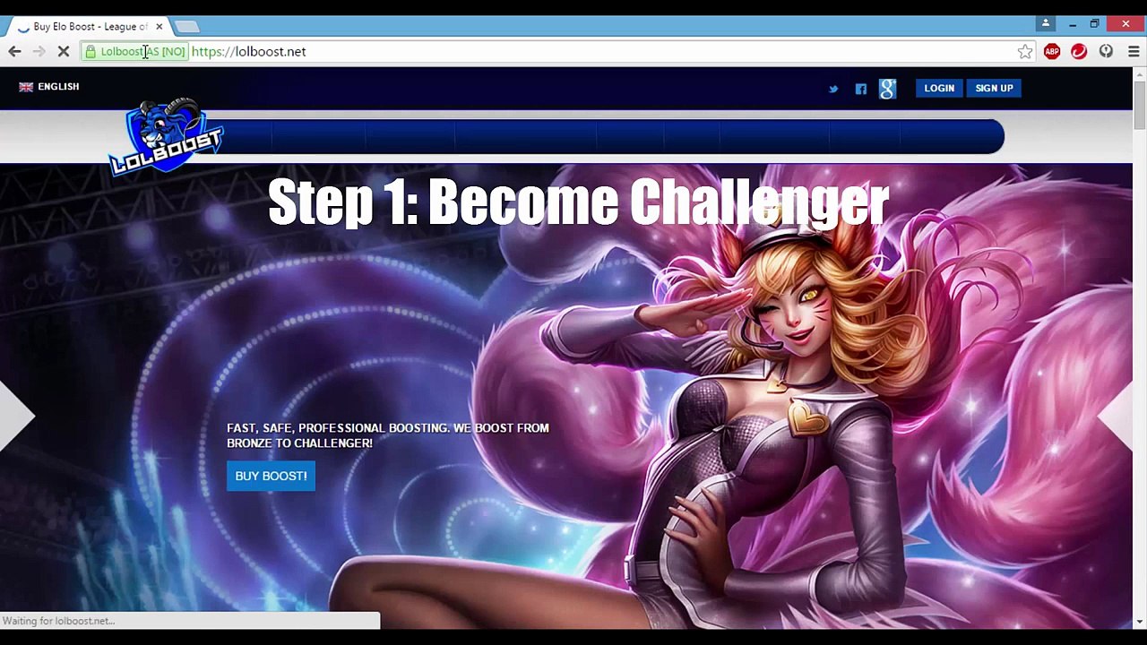Image resolution: width=1147 pixels, height=645 pixels.
Task: View the Lolboost AS certificate info
Action: [135, 52]
